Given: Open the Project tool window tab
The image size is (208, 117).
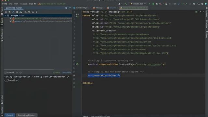Looking at the screenshot, I should (2, 11).
